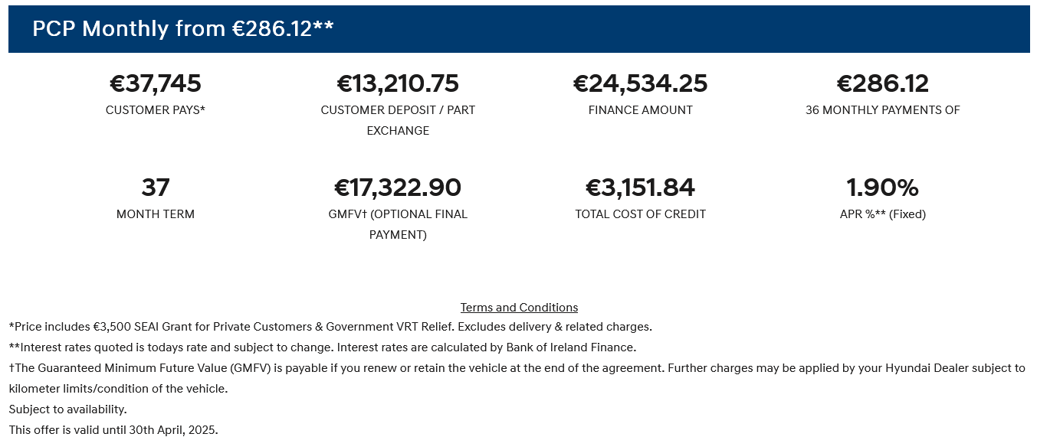Select the APR %** (Fixed) label
The image size is (1037, 437).
point(883,214)
